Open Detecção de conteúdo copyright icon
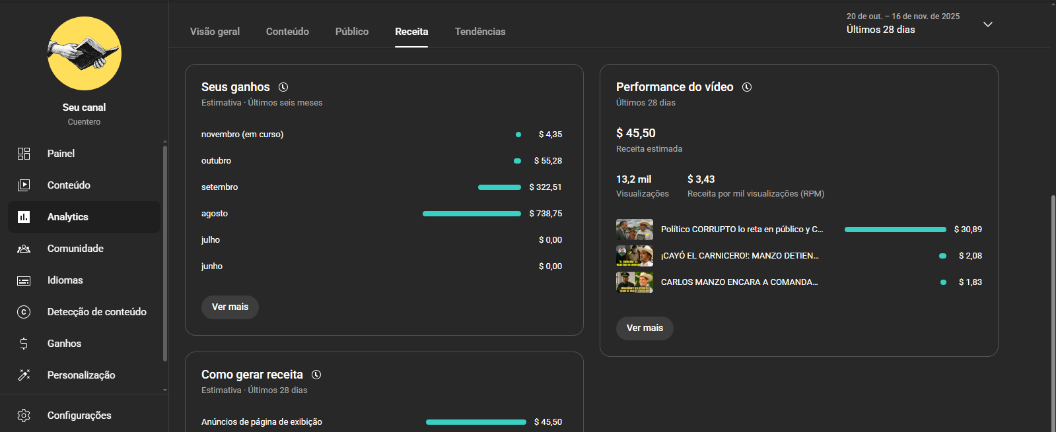Screen dimensions: 1056x432 tap(24, 312)
